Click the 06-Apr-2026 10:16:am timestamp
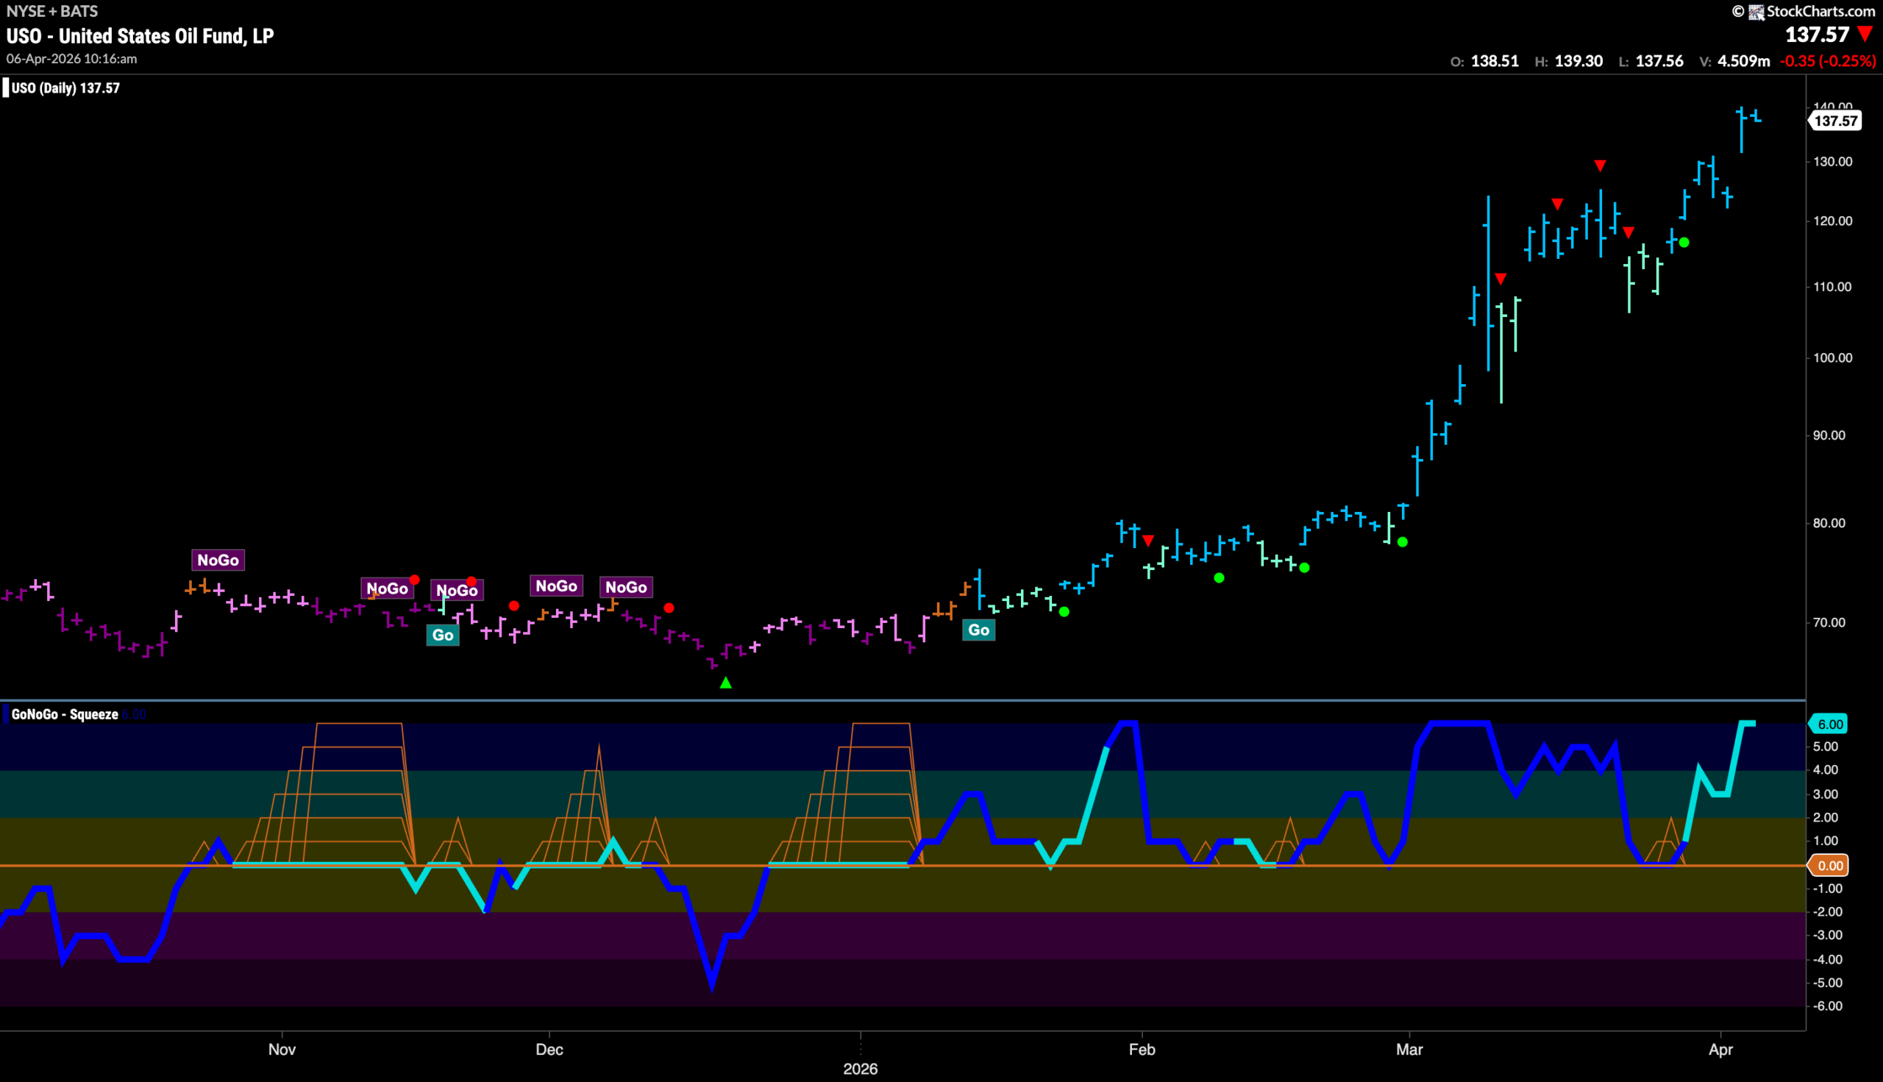 [71, 58]
